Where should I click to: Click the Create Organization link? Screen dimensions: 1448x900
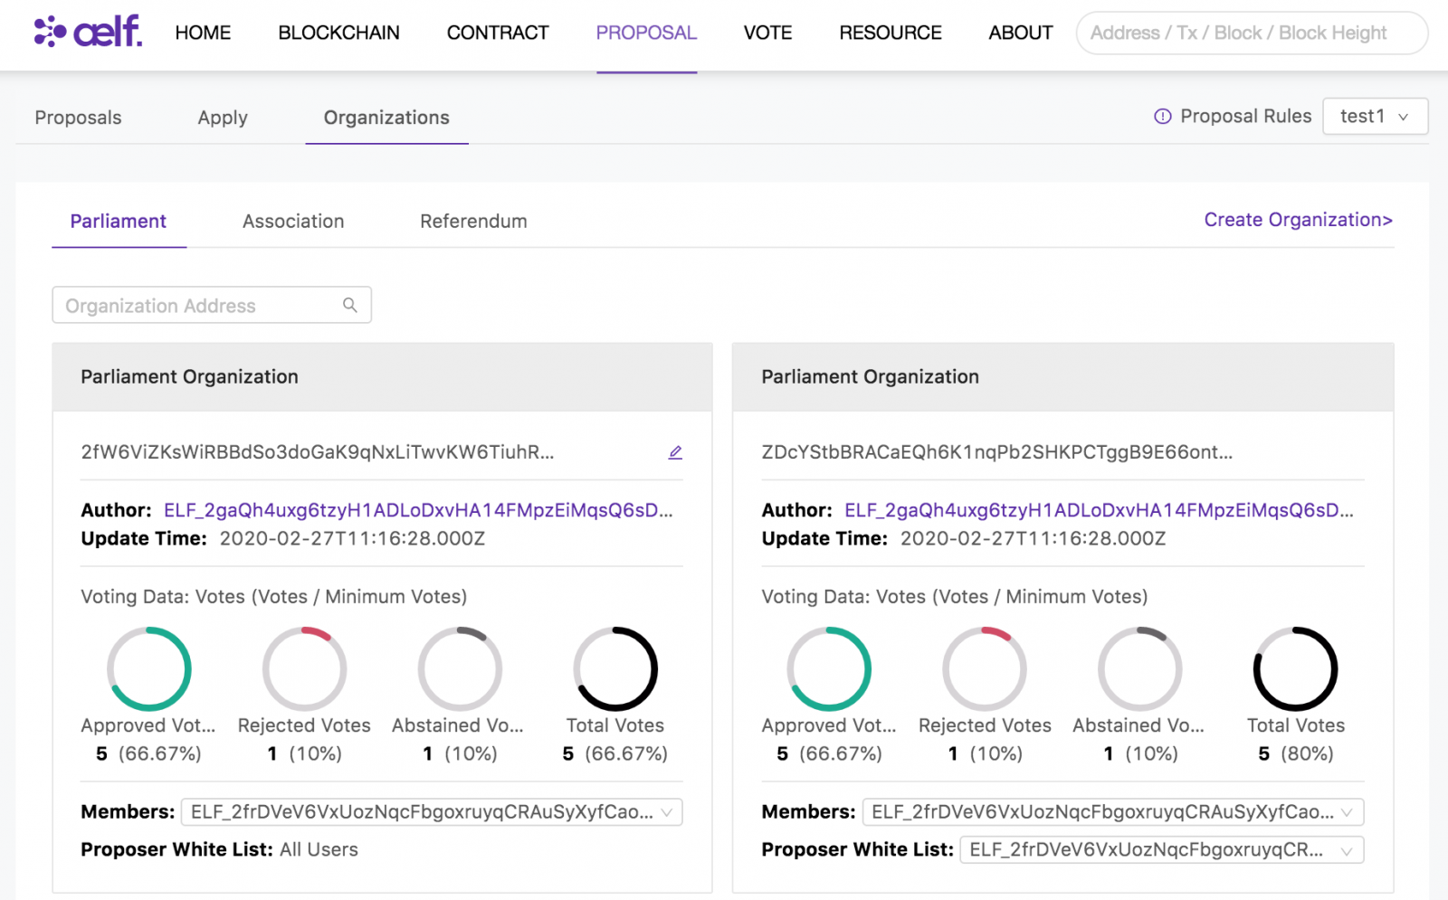1298,220
